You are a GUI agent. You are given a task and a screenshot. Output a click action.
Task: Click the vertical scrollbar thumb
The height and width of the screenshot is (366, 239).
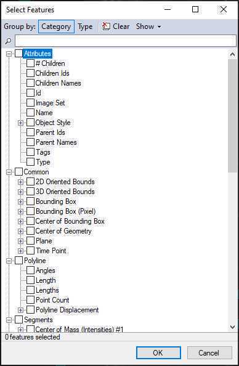click(232, 116)
